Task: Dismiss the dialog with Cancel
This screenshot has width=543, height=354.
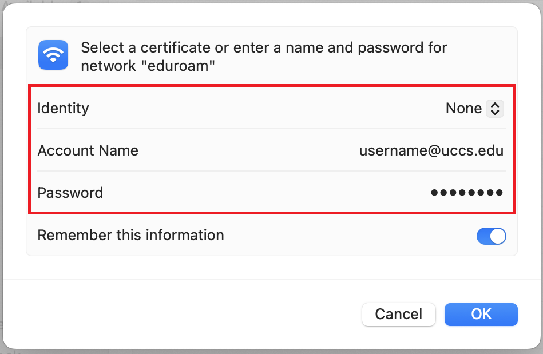Action: pyautogui.click(x=399, y=314)
